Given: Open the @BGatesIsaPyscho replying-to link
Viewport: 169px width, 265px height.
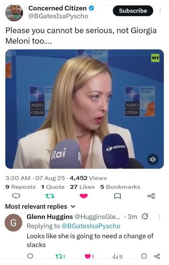Looking at the screenshot, I should [91, 226].
